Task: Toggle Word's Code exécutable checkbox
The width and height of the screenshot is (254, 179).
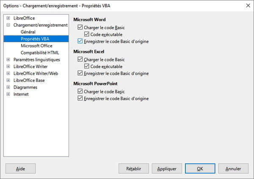Action: tap(87, 34)
